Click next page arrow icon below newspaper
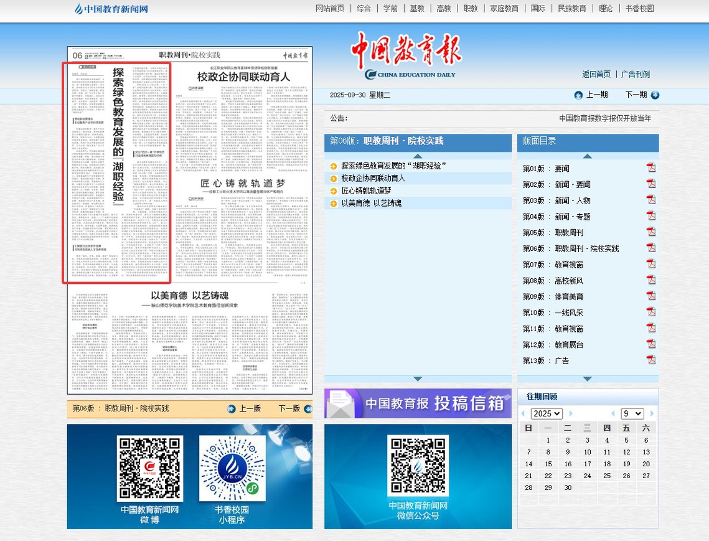 tap(308, 409)
